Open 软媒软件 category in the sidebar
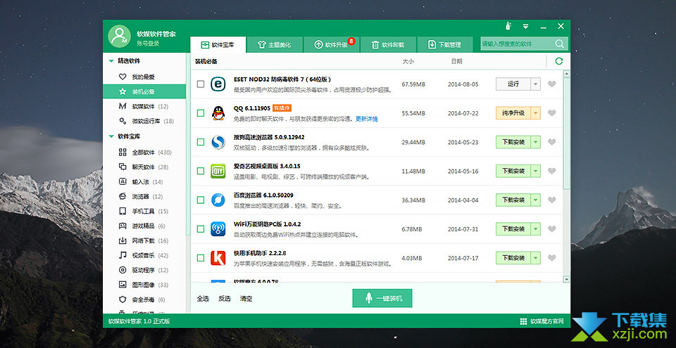Screen dimensions: 676x348 click(x=144, y=106)
